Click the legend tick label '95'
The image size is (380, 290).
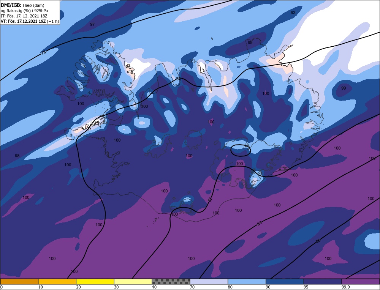pyautogui.click(x=306, y=287)
